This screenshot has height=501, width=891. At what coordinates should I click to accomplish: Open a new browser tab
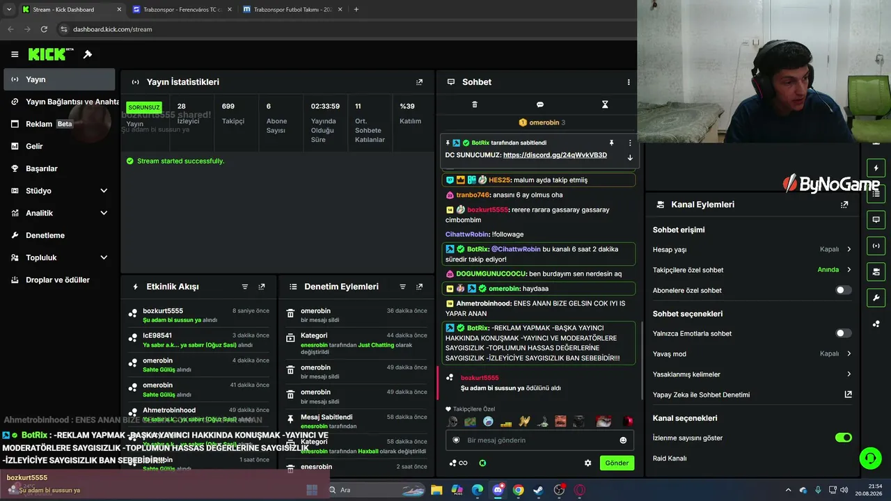pos(356,10)
